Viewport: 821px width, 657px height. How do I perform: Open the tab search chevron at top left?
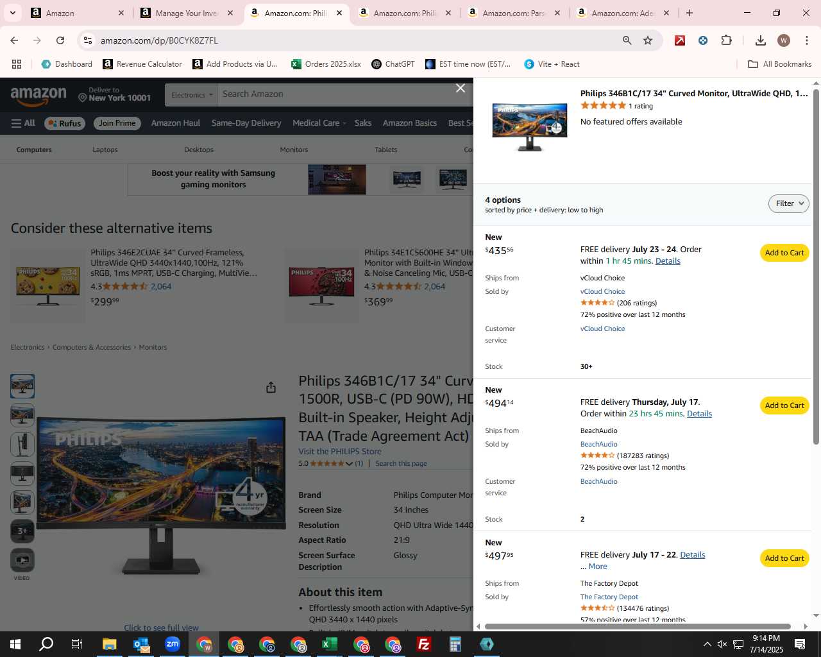(12, 13)
